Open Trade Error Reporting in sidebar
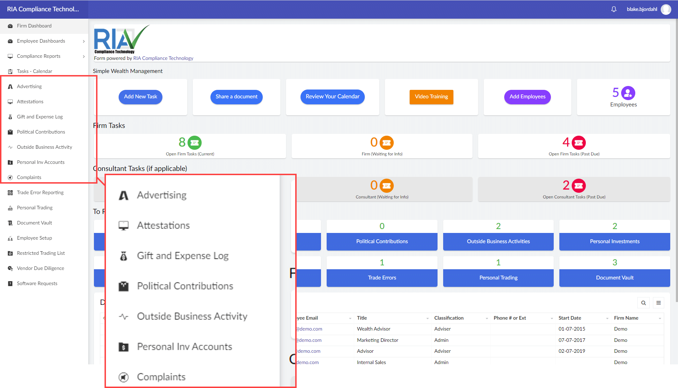 coord(40,192)
